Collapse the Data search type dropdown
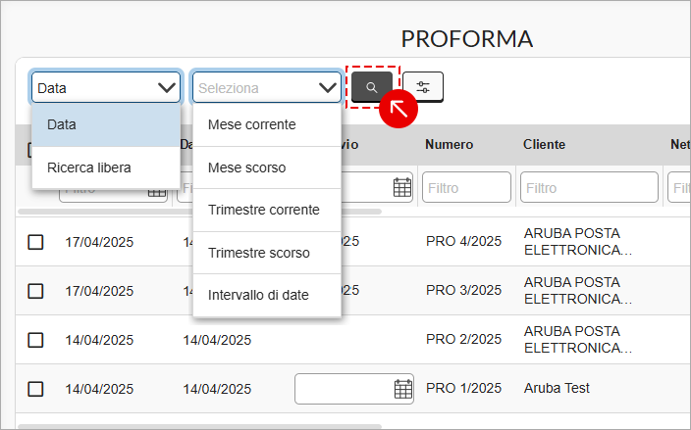The width and height of the screenshot is (691, 430). [x=106, y=87]
